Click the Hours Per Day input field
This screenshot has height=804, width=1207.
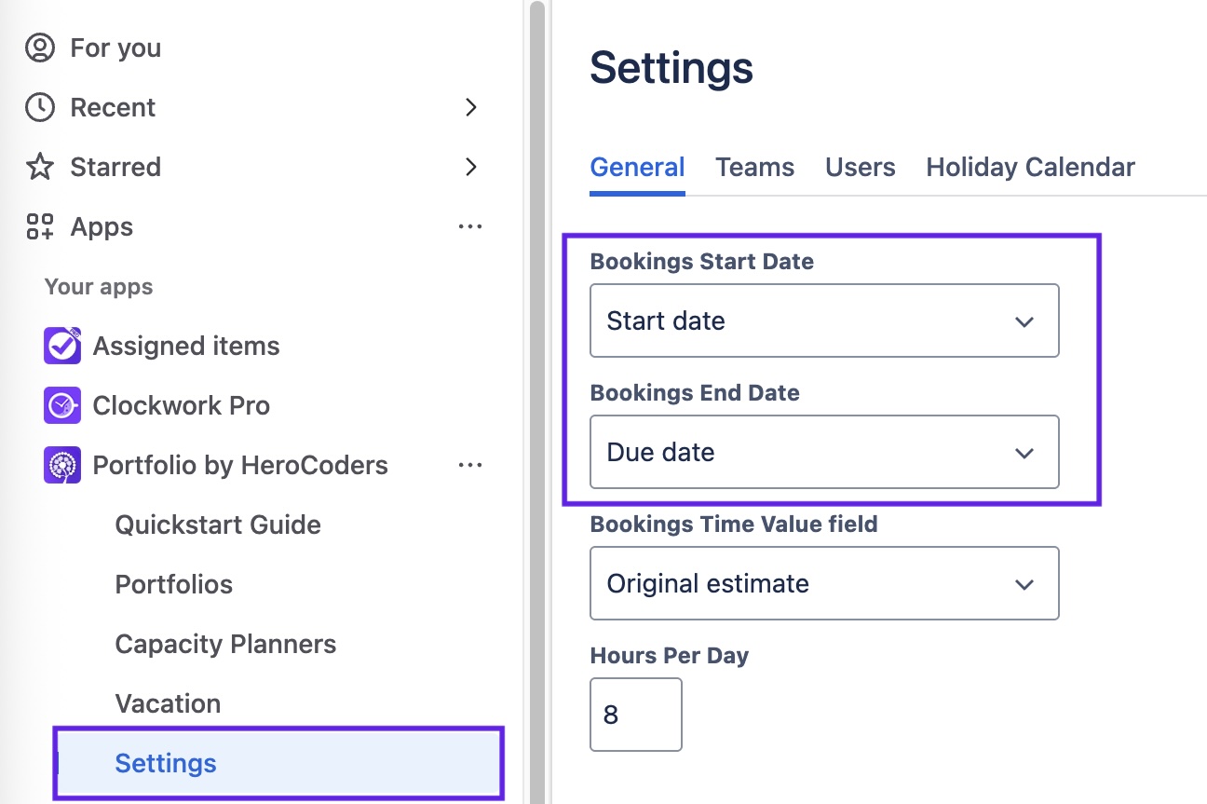635,715
